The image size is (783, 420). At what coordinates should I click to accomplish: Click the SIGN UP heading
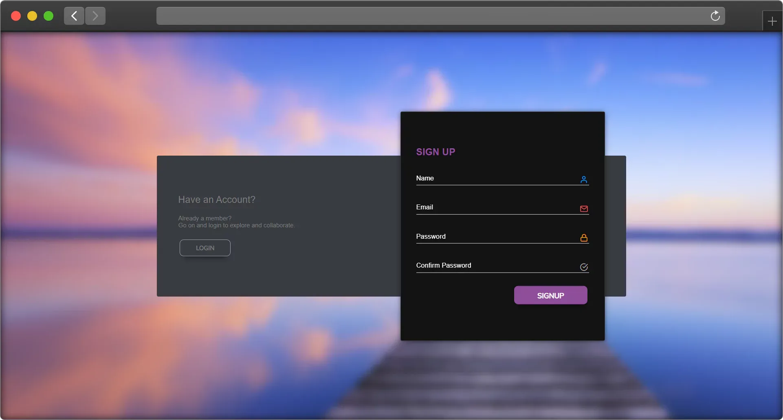pos(435,152)
